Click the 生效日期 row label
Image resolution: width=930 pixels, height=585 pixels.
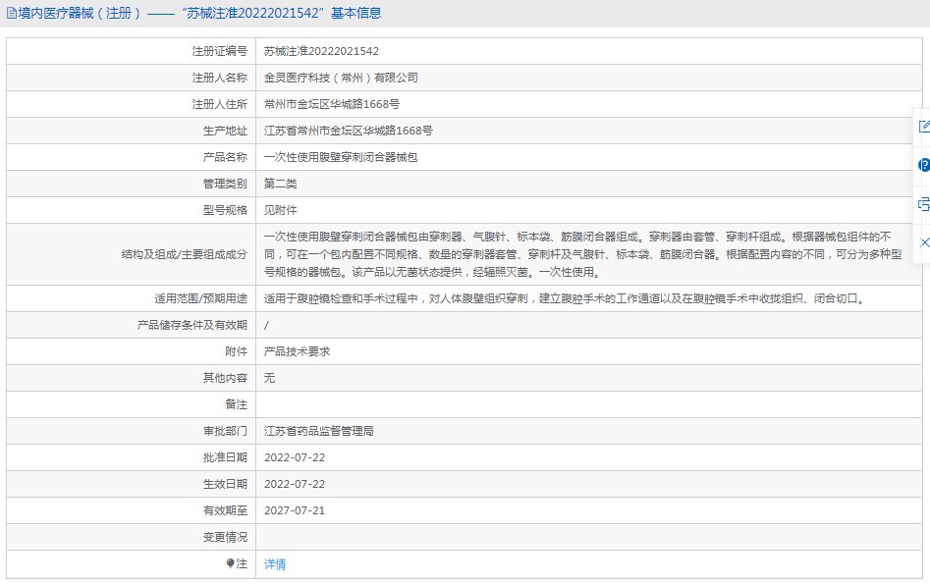click(225, 484)
